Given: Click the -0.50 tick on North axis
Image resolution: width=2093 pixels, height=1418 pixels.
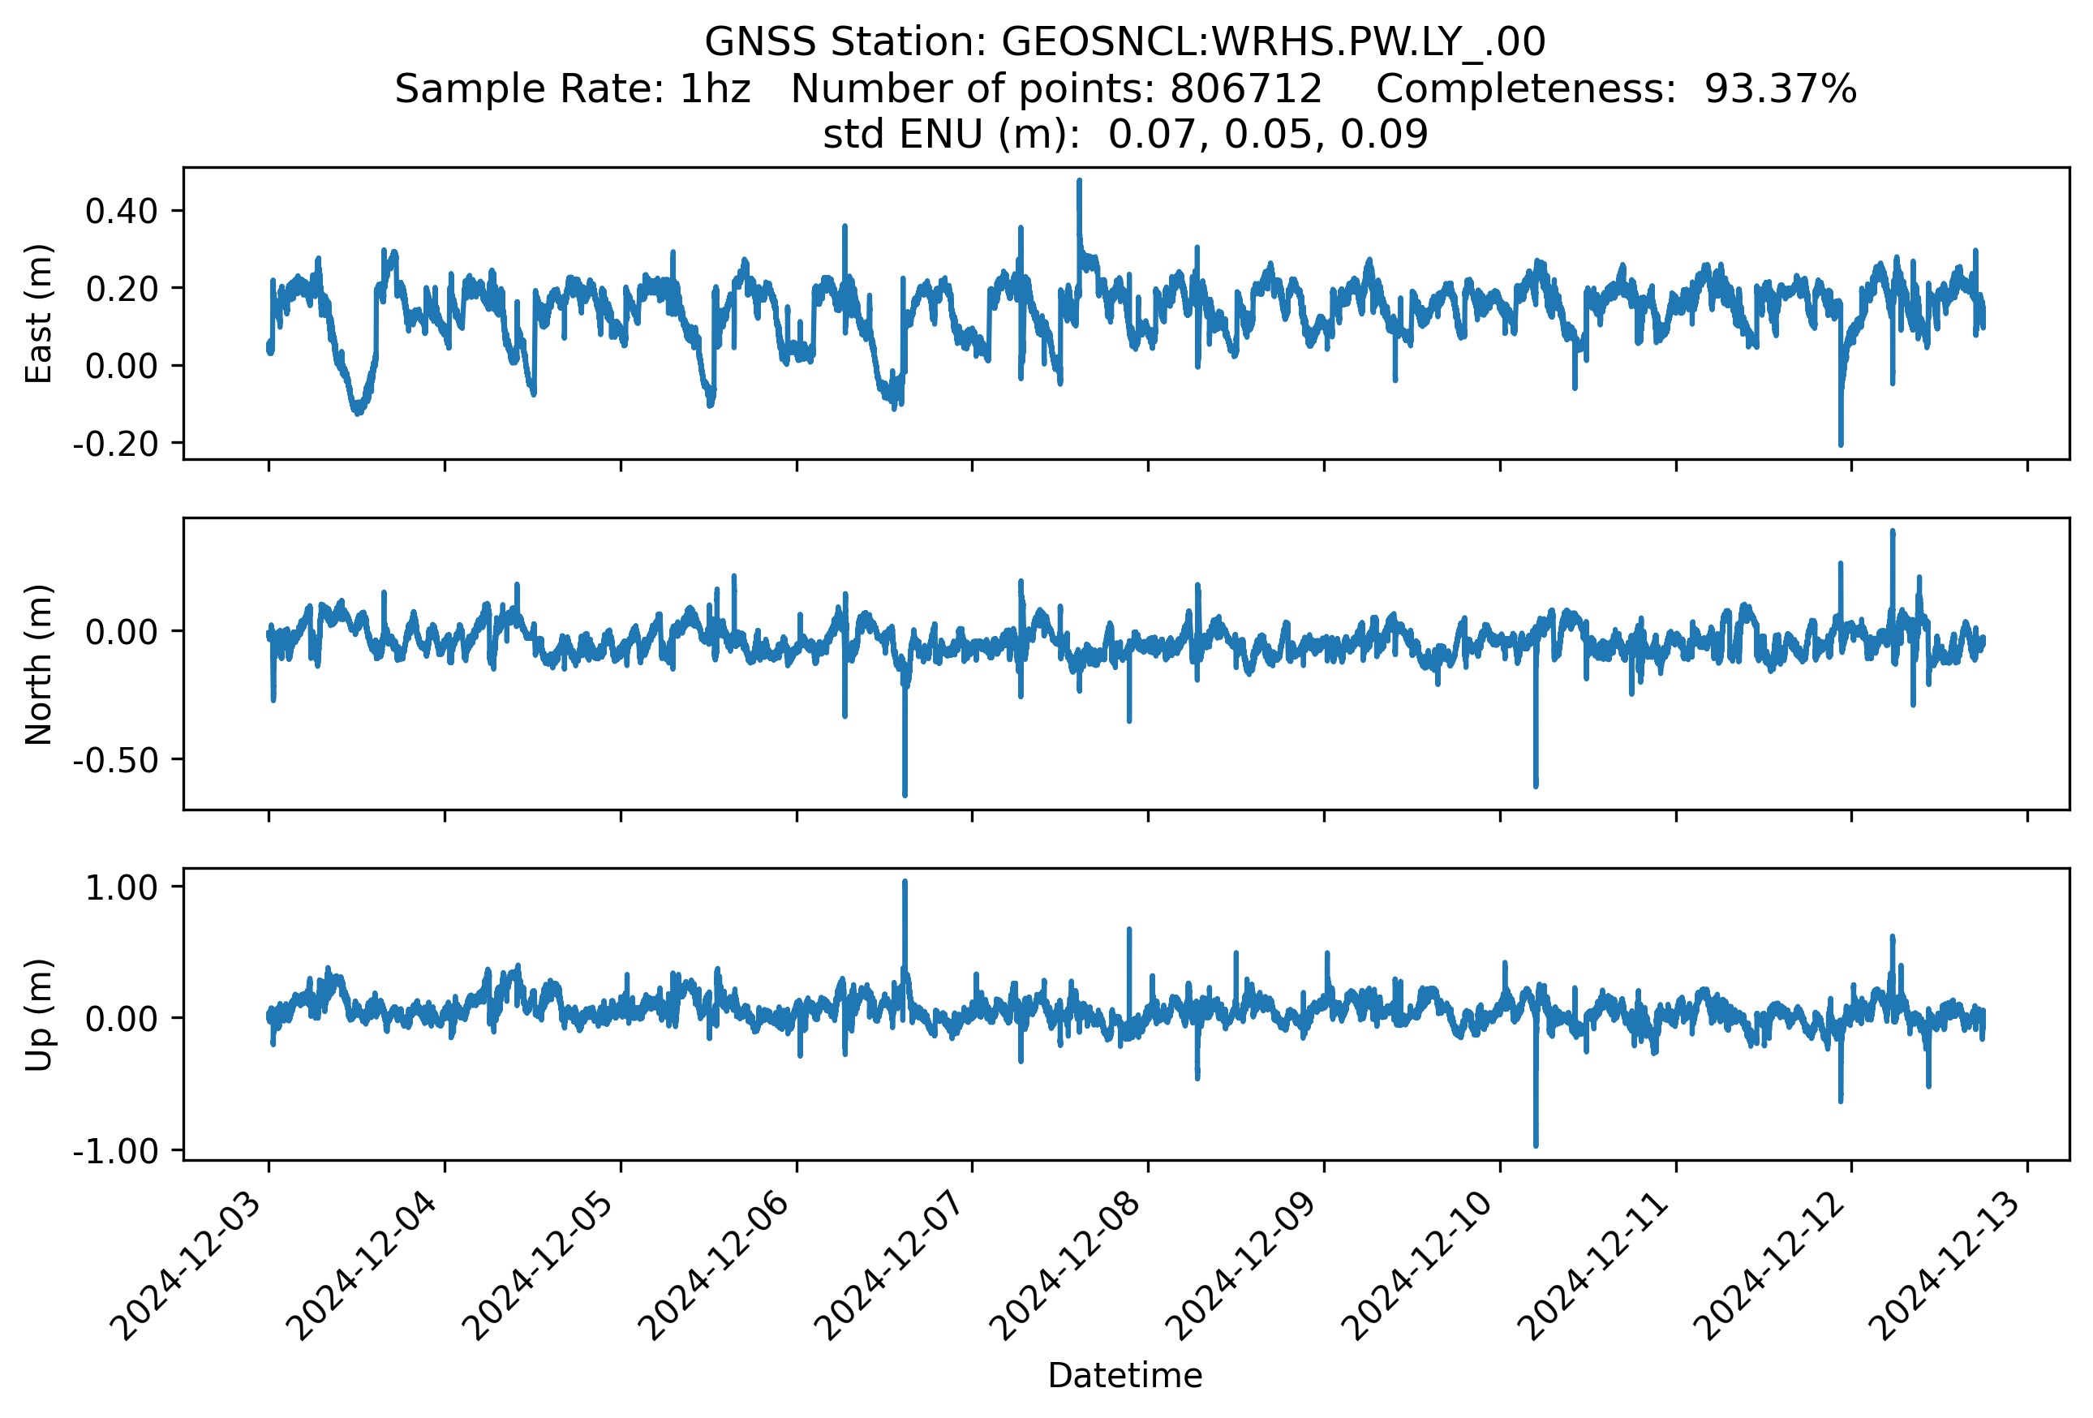Looking at the screenshot, I should (x=116, y=760).
